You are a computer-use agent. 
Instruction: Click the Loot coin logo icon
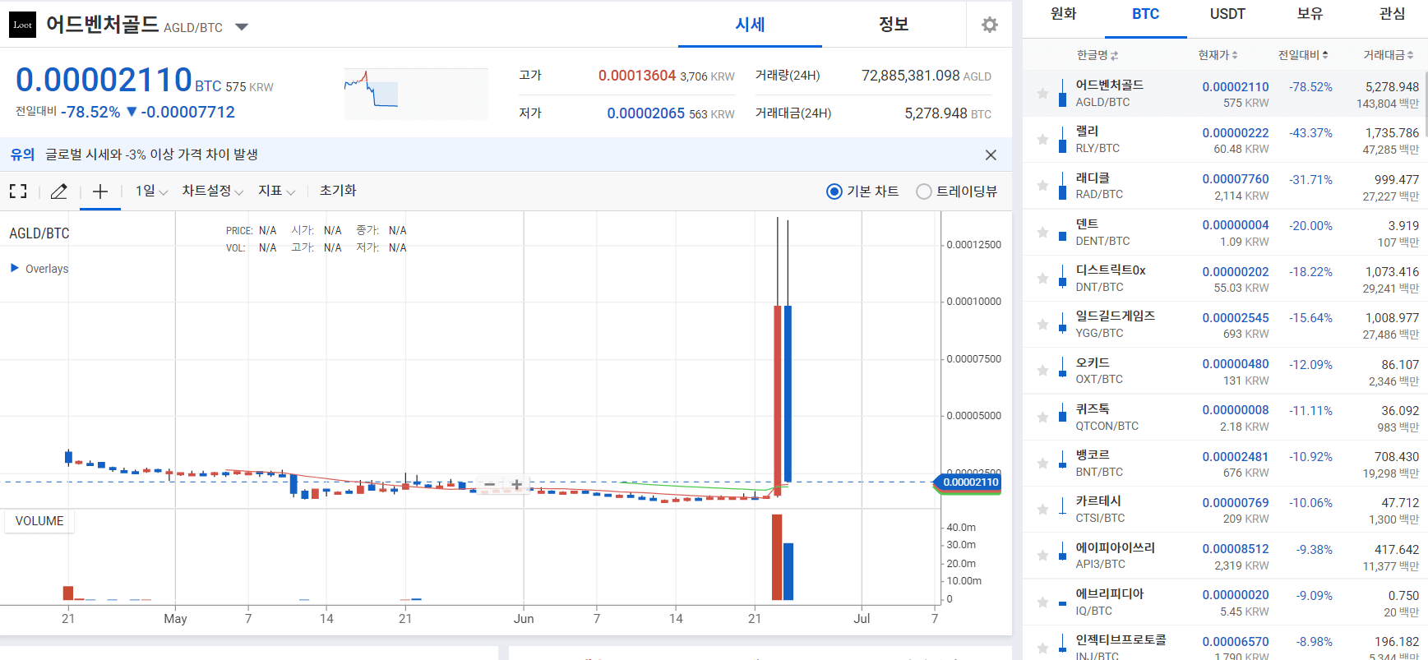[23, 25]
